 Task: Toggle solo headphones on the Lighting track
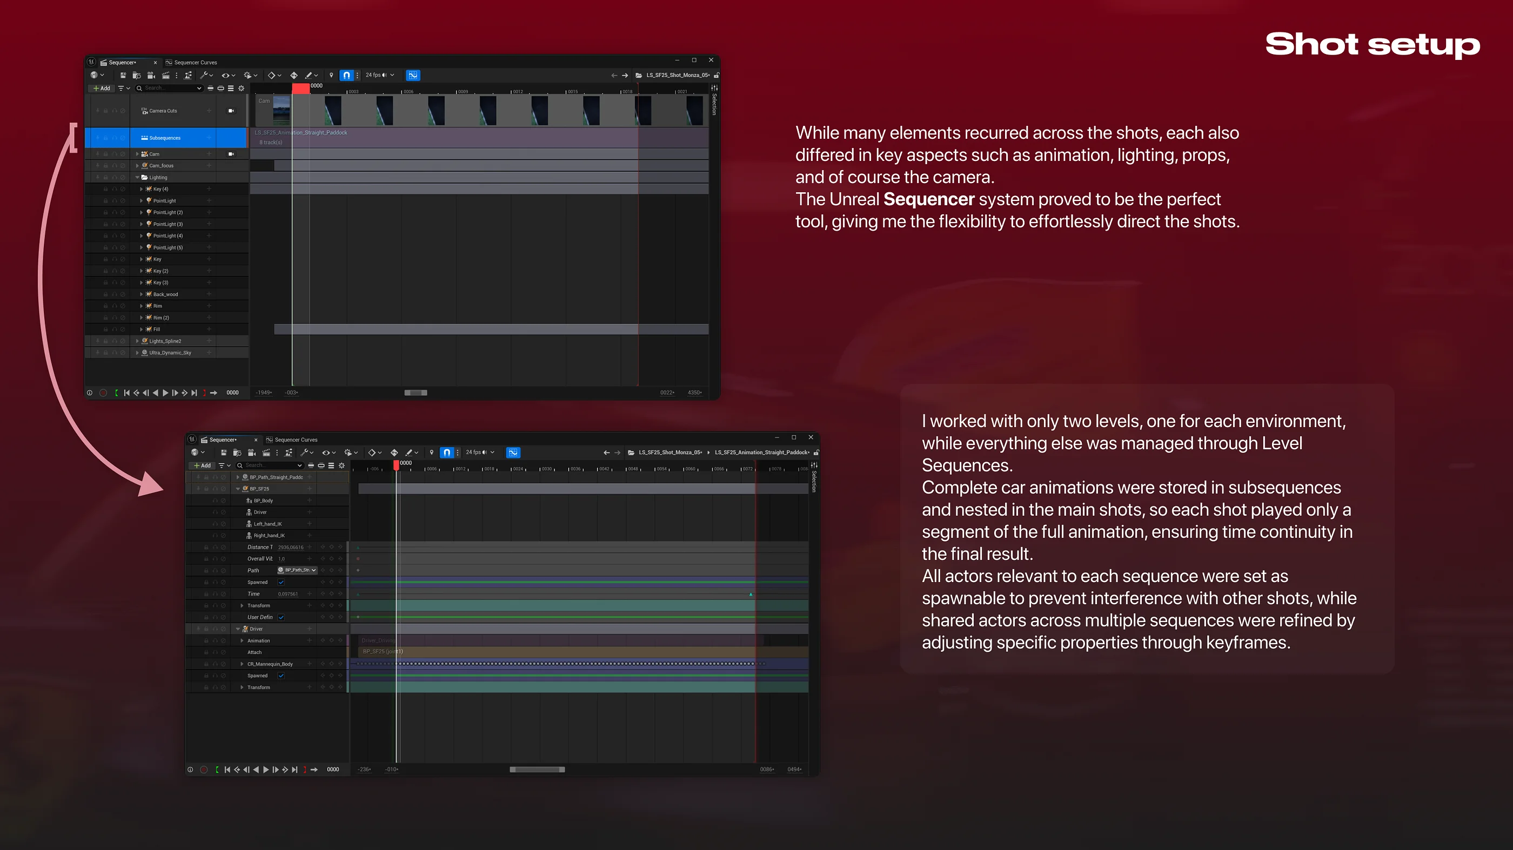115,177
